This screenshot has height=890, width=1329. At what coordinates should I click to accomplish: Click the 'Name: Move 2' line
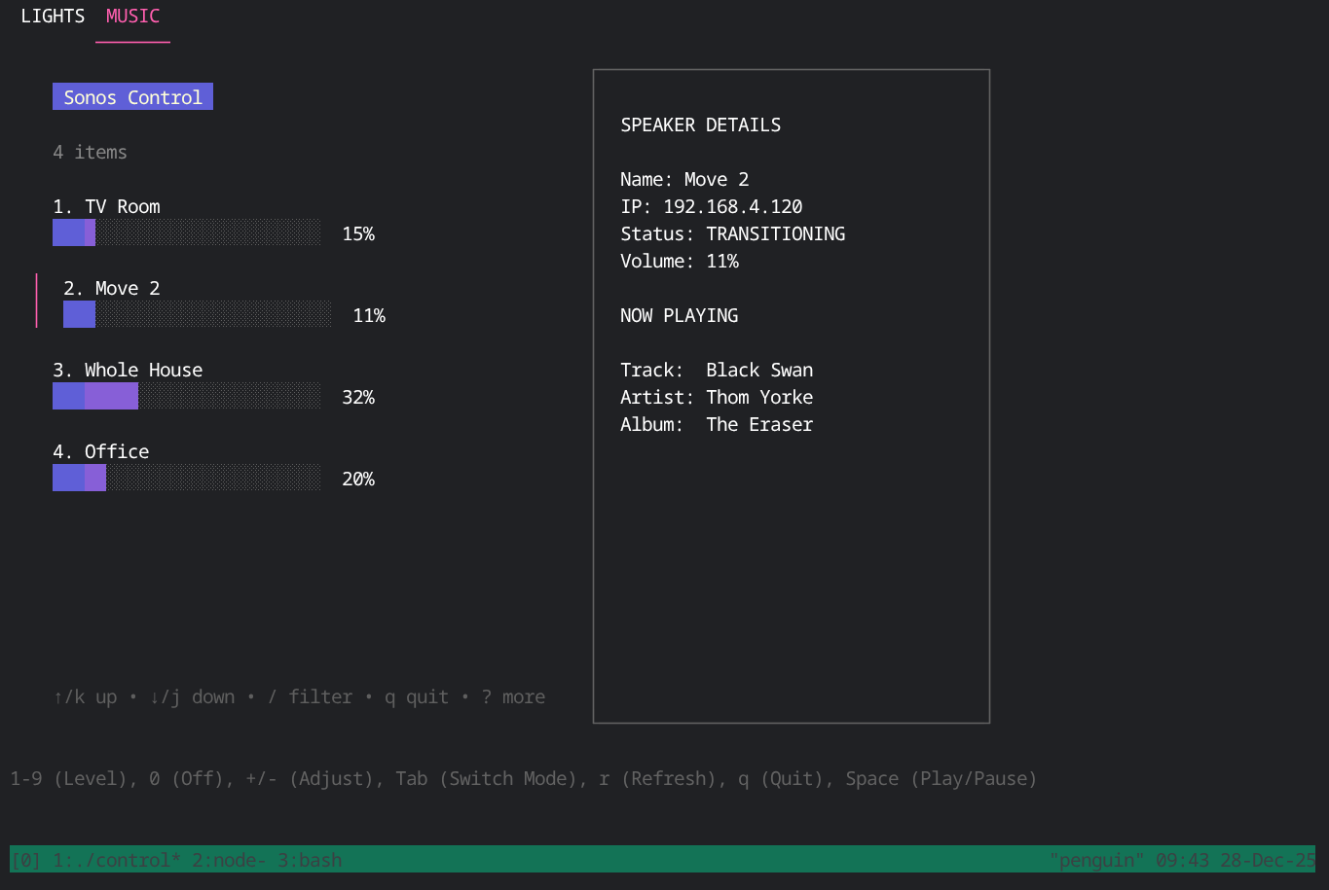click(684, 179)
